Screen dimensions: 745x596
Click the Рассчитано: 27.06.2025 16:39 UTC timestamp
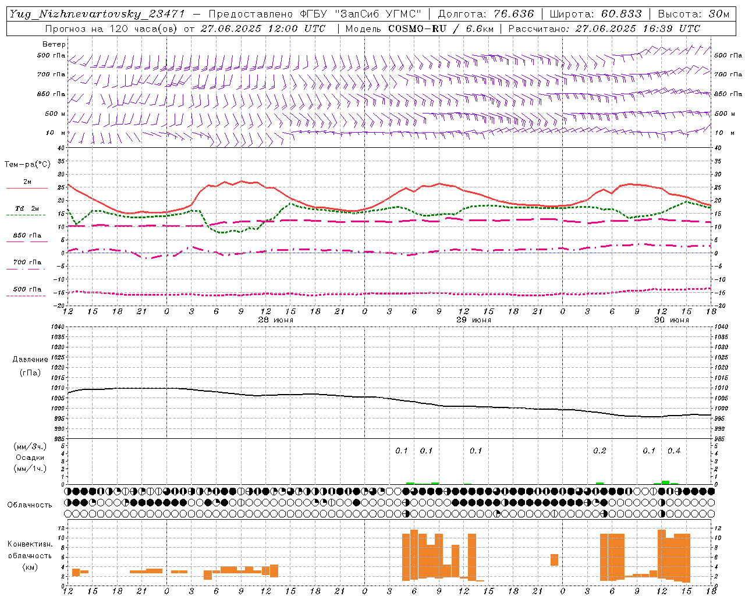(x=604, y=29)
